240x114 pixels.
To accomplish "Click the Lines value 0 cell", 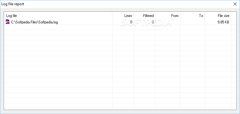I will [x=123, y=22].
